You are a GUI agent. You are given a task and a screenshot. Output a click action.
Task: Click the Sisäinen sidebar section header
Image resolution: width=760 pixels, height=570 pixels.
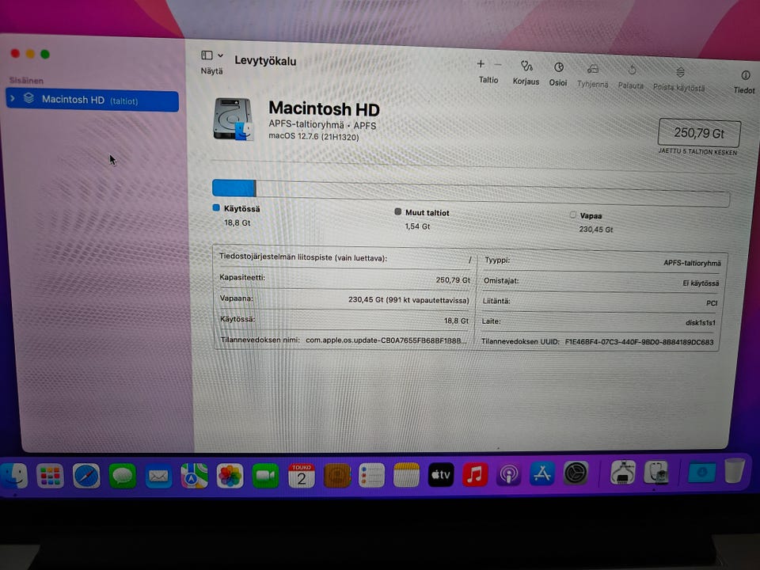26,81
